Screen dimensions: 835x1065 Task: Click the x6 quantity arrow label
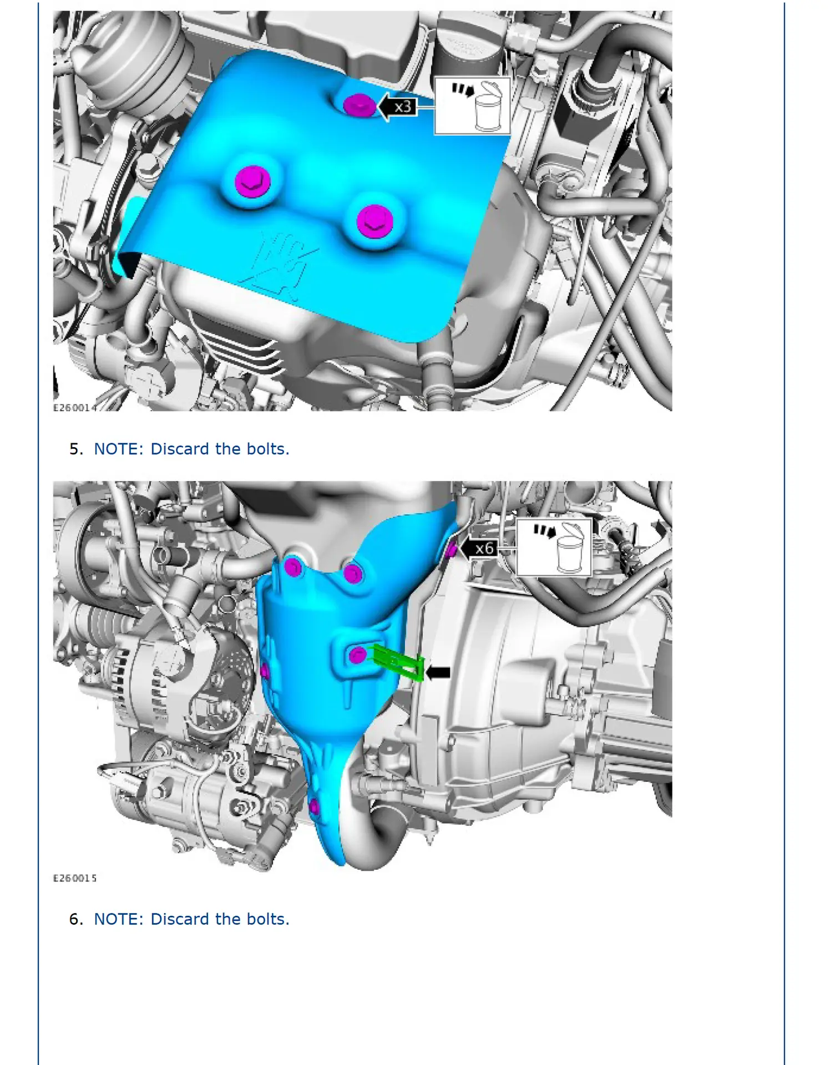click(480, 549)
